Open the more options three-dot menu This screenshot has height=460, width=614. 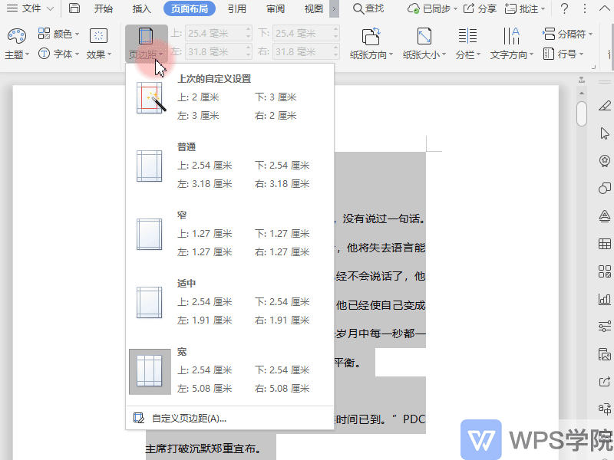coord(585,8)
